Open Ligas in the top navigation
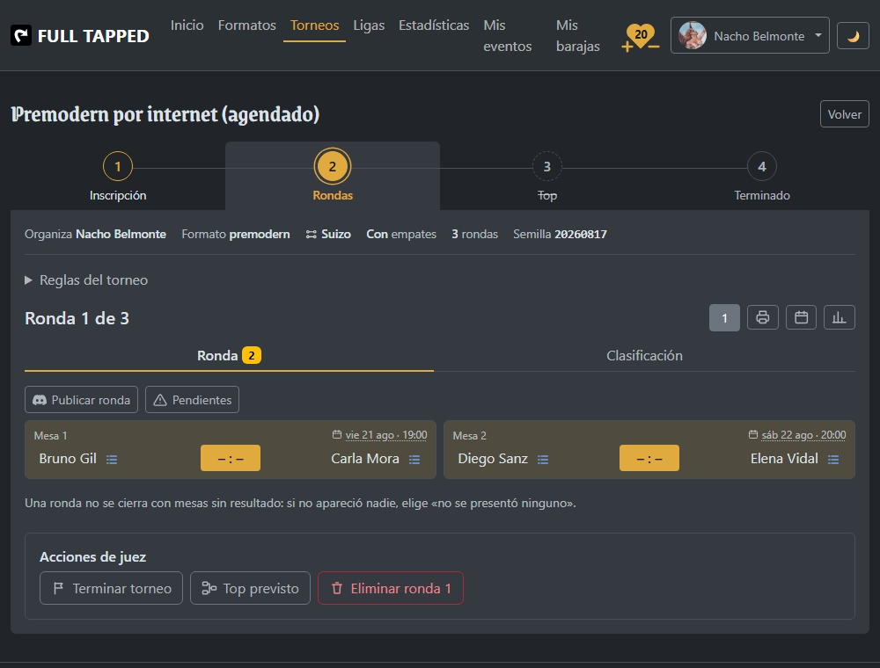880x668 pixels. 369,25
